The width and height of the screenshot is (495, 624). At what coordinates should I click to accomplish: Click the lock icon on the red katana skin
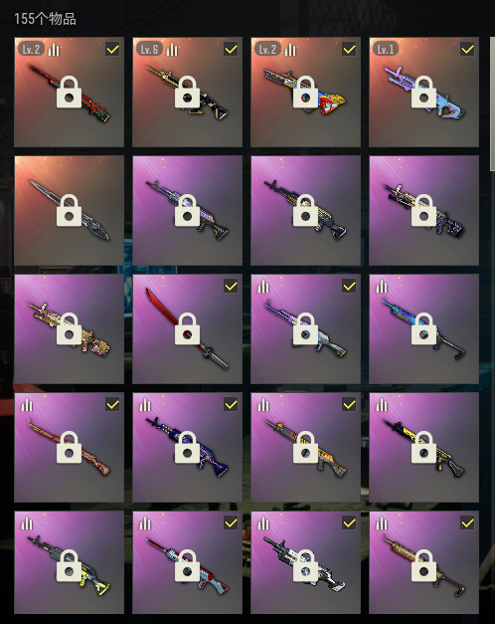(x=187, y=328)
